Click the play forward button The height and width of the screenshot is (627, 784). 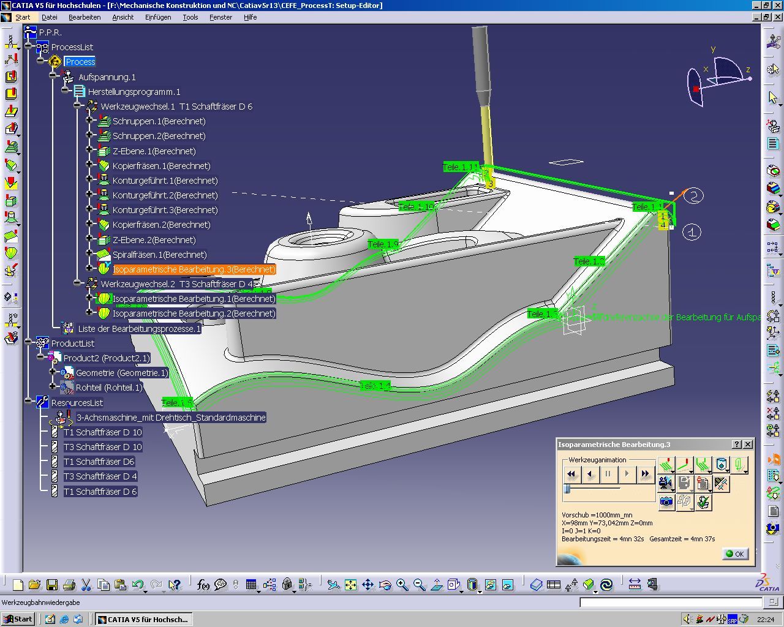point(627,474)
